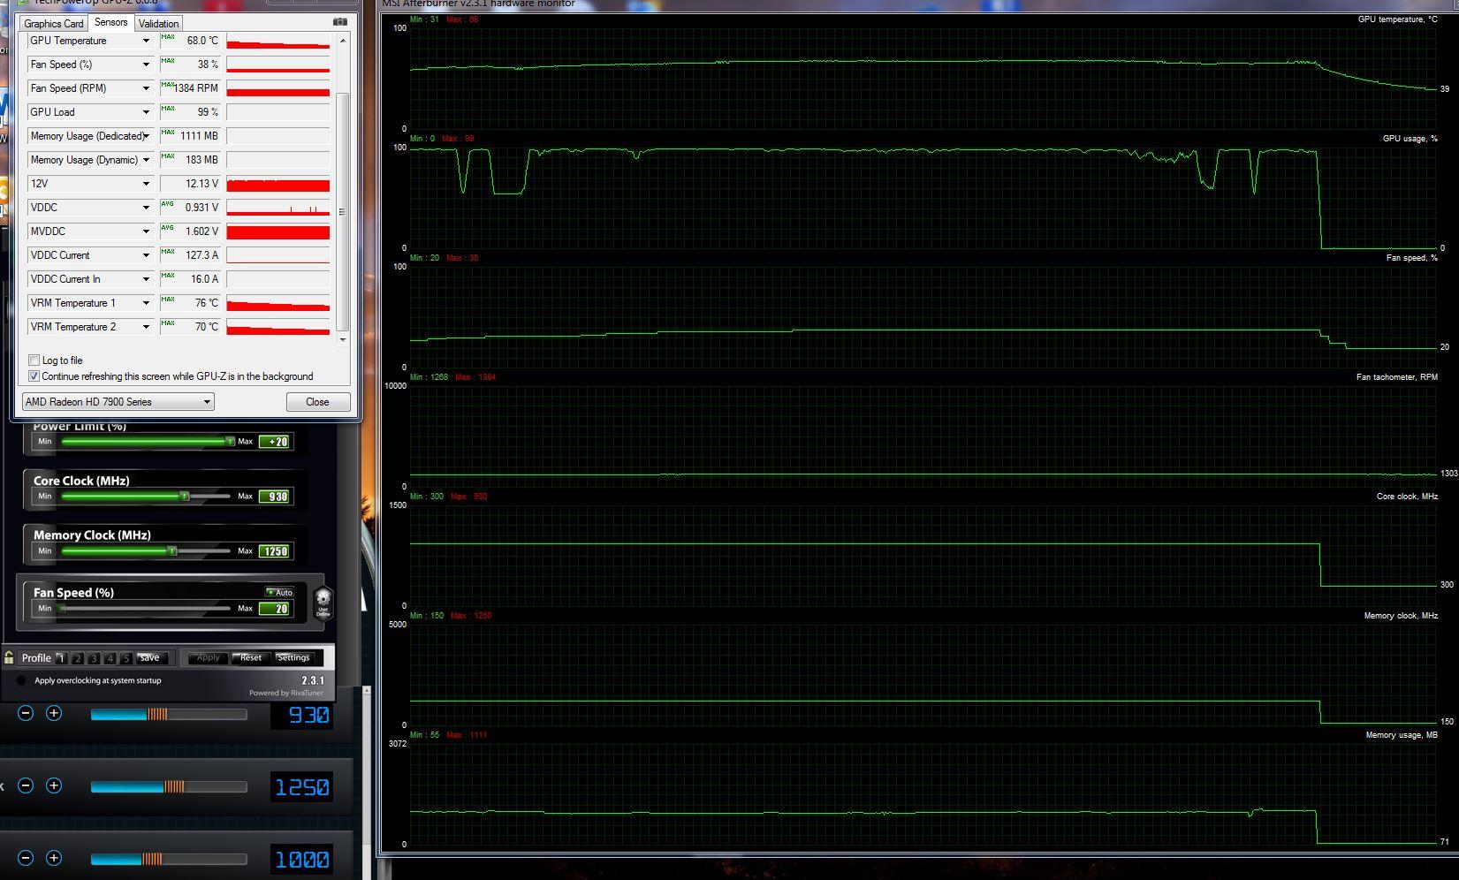Click the Core Clock slider handle
The height and width of the screenshot is (880, 1459).
click(185, 496)
